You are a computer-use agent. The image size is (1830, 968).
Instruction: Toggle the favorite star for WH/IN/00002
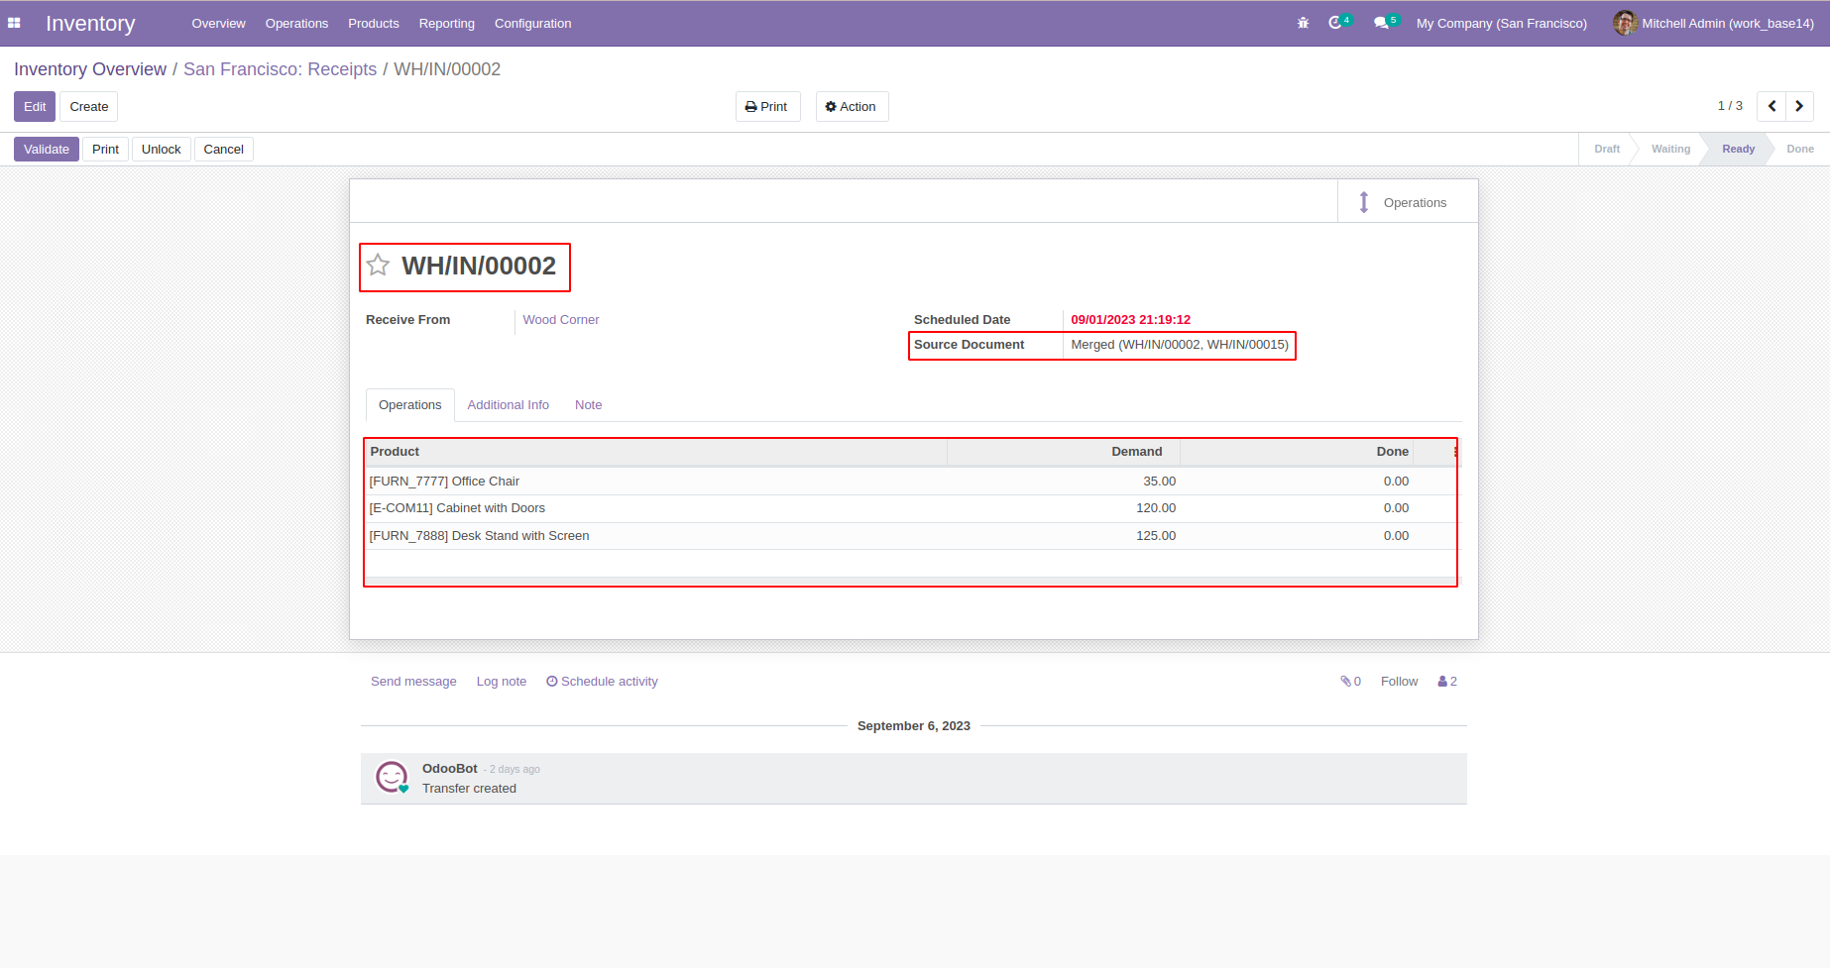pos(378,266)
